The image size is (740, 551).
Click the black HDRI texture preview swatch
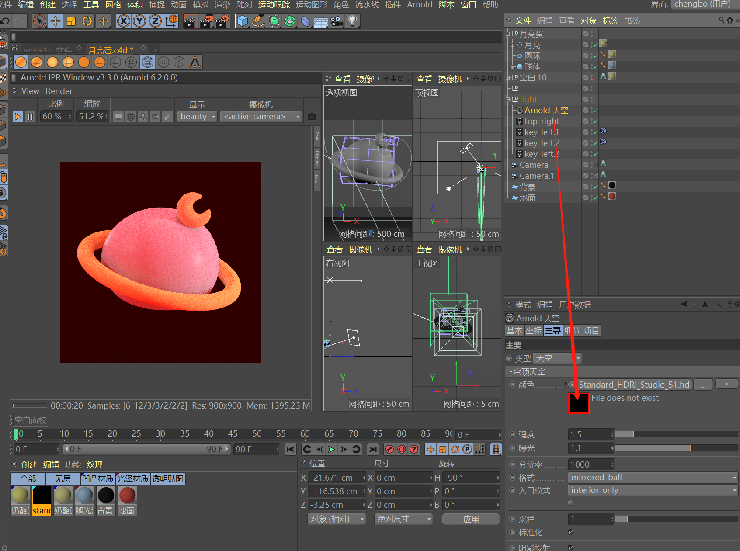pyautogui.click(x=578, y=403)
